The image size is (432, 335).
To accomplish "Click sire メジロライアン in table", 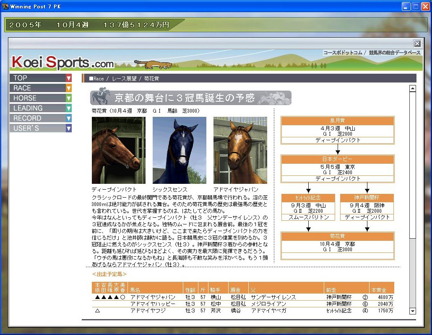I will (x=268, y=304).
